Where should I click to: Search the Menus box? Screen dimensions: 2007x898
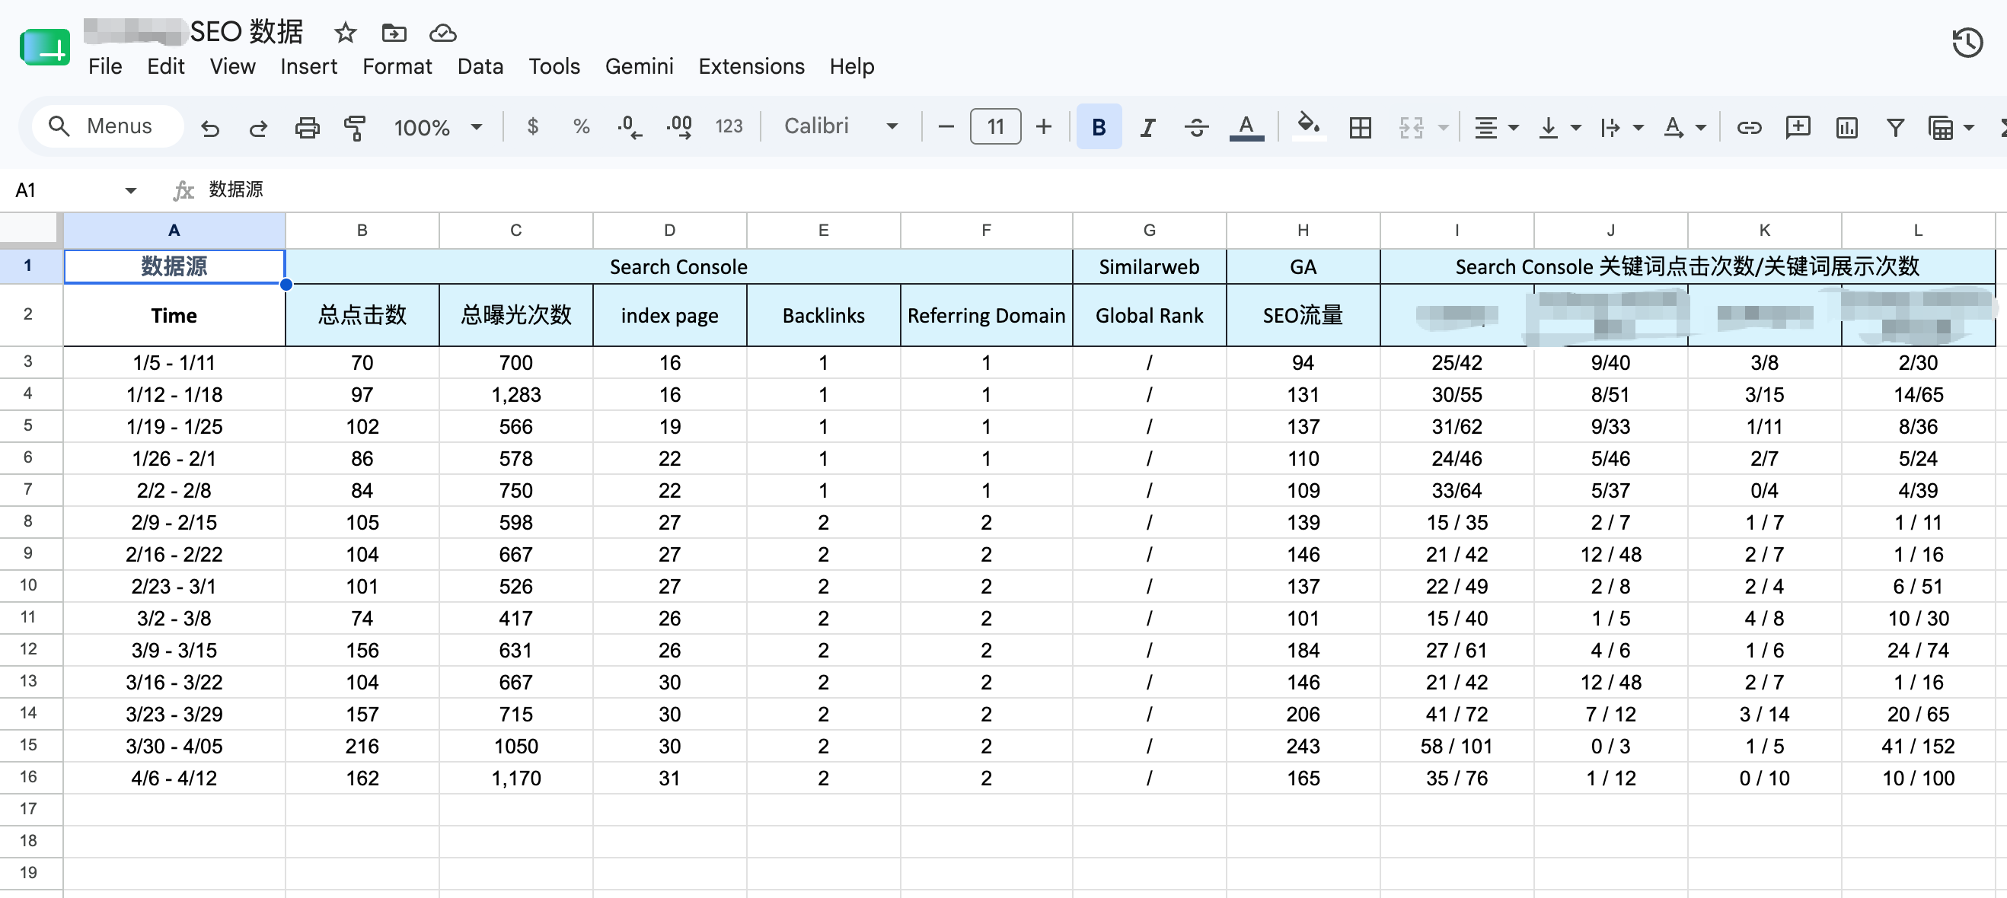tap(107, 126)
